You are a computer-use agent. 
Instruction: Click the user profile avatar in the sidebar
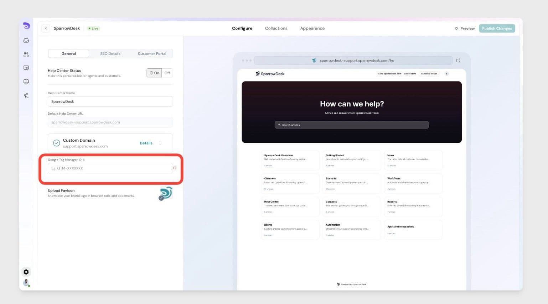26,283
